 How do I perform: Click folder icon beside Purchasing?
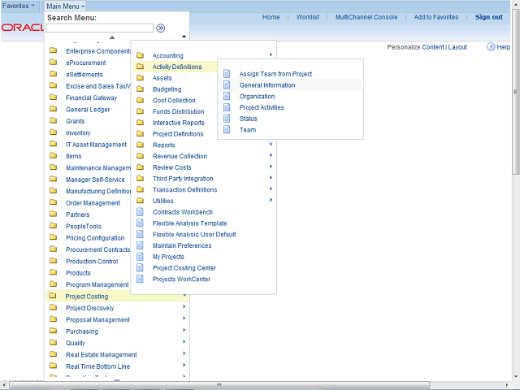pos(53,331)
